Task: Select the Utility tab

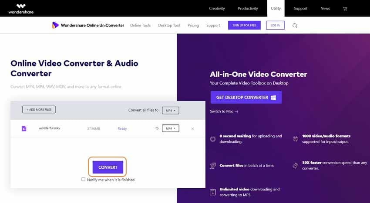Action: 276,9
